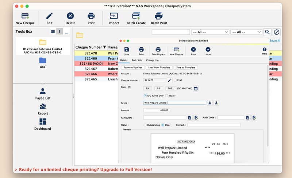292x178 pixels.
Task: Tick the Void checkbox
Action: pyautogui.click(x=175, y=80)
